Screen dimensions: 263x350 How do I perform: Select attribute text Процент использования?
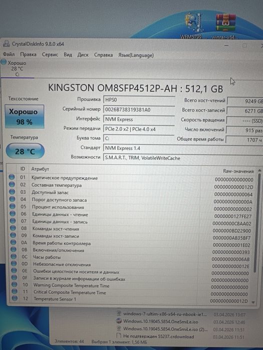(x=58, y=207)
